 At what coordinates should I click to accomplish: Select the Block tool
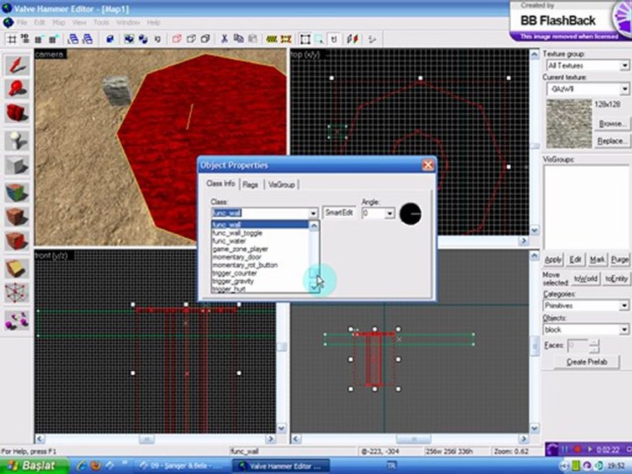point(17,165)
